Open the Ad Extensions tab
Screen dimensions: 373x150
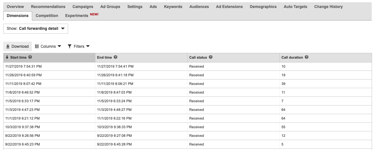pyautogui.click(x=229, y=7)
